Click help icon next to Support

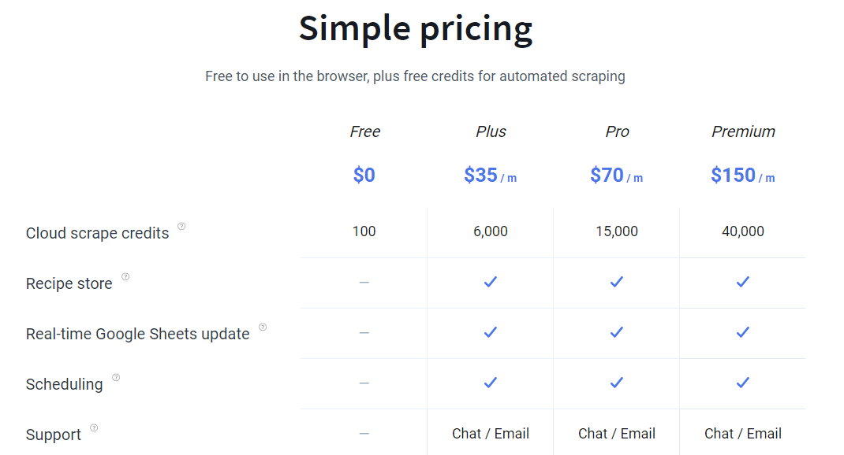pyautogui.click(x=94, y=428)
